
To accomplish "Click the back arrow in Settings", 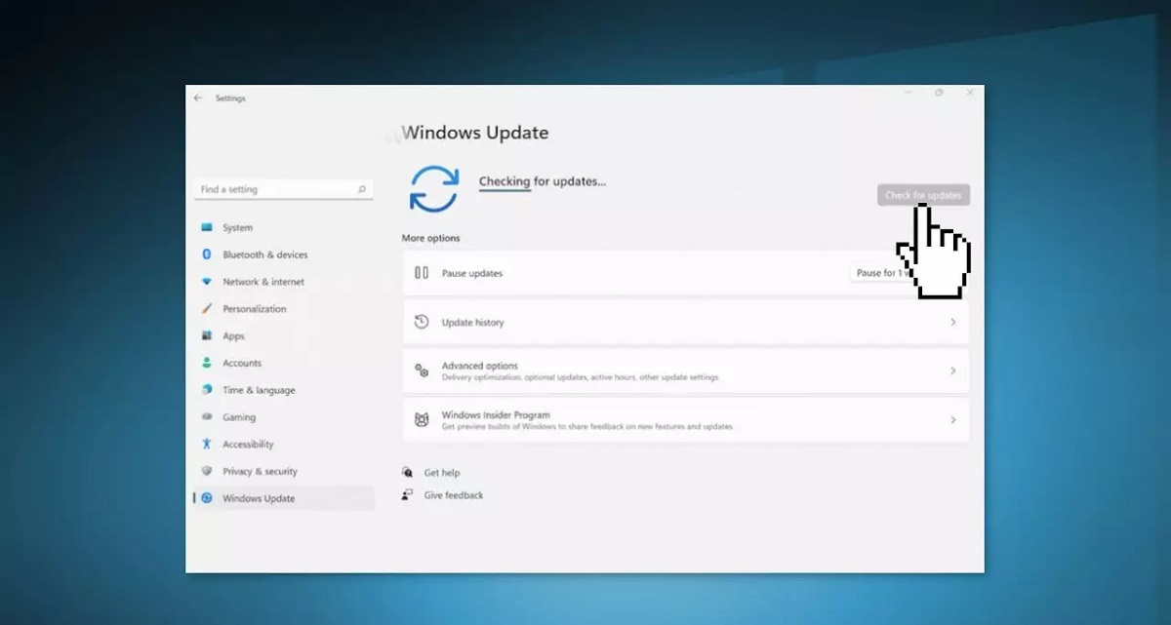I will 198,98.
